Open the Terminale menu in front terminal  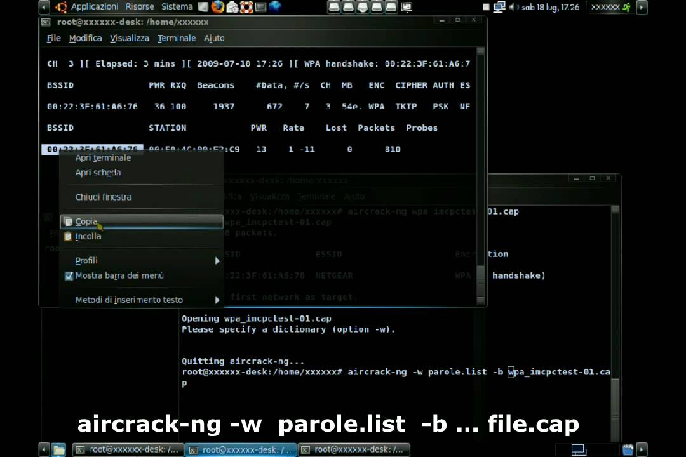pos(177,38)
